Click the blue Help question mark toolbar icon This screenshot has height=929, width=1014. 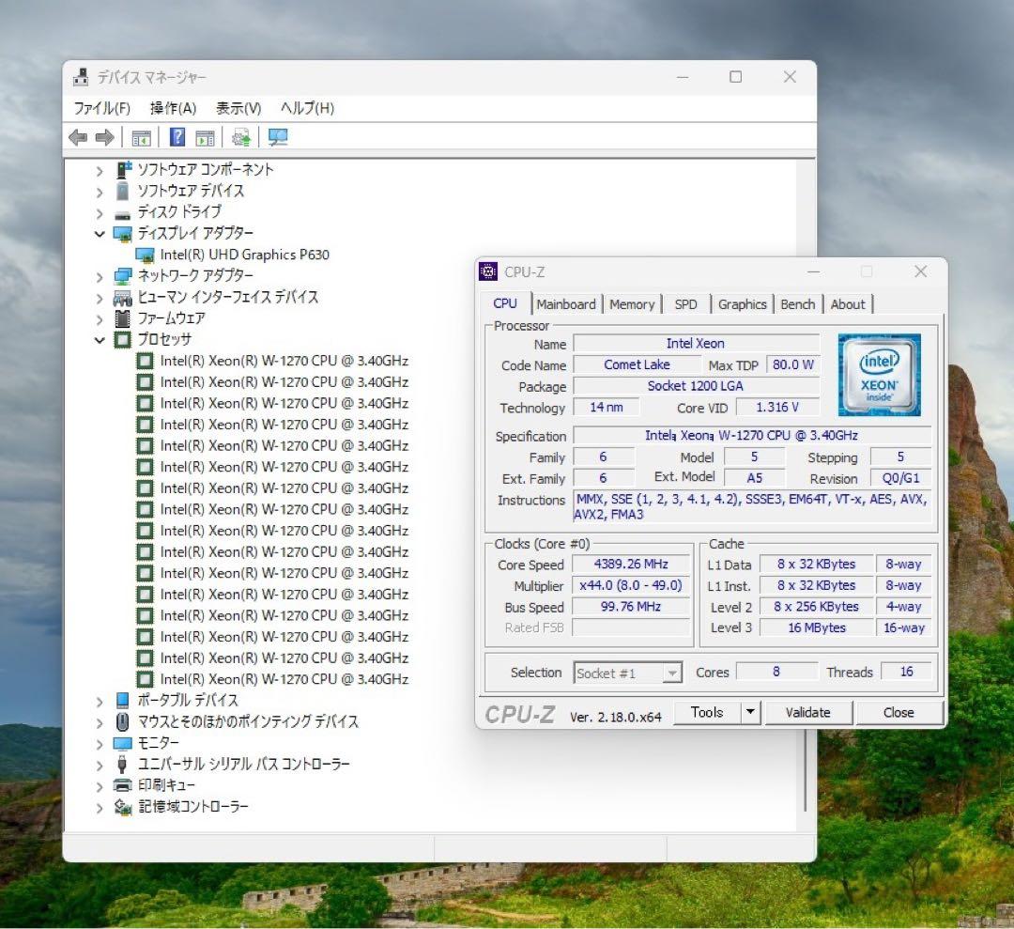(177, 137)
